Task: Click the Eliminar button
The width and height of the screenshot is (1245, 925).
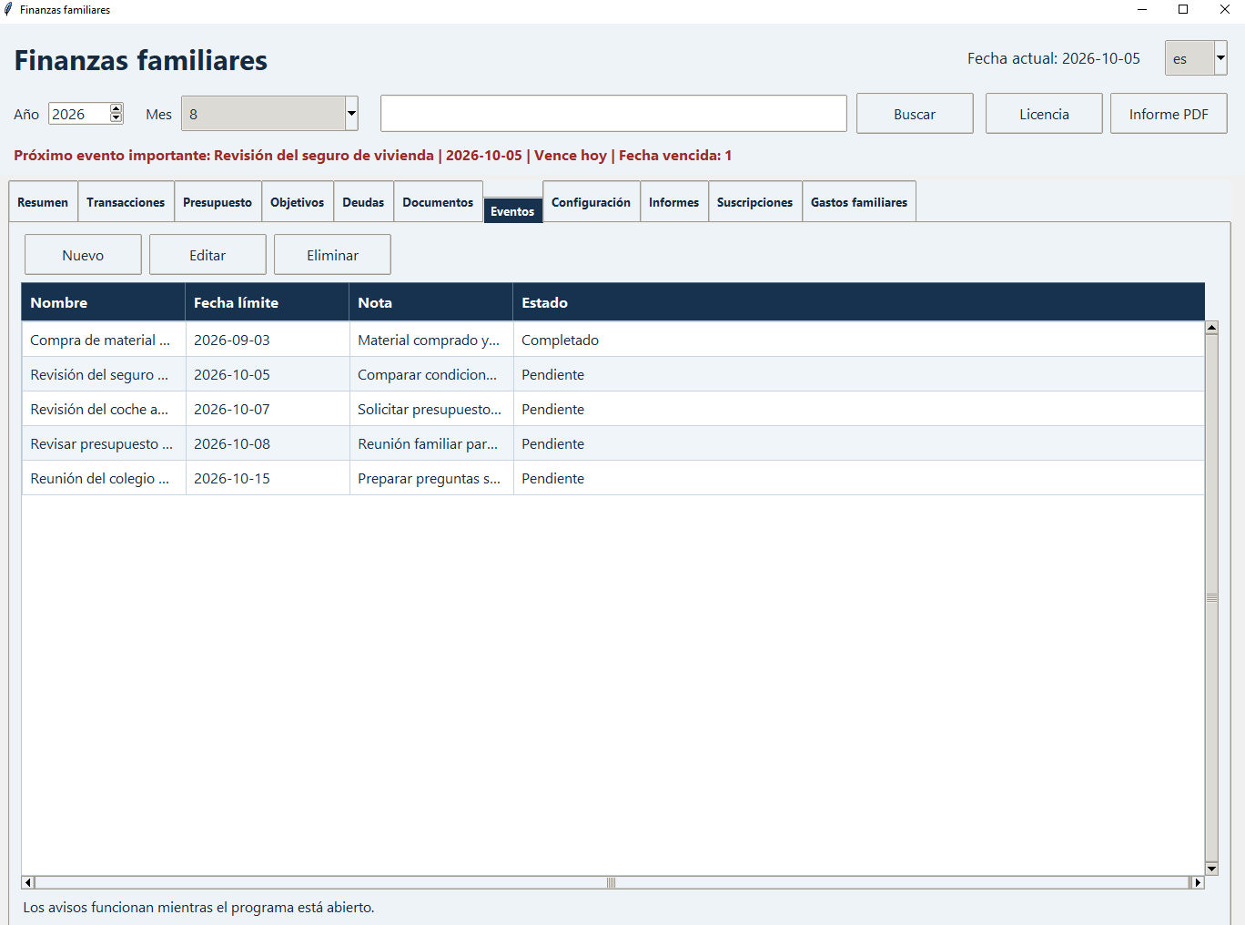Action: click(332, 255)
